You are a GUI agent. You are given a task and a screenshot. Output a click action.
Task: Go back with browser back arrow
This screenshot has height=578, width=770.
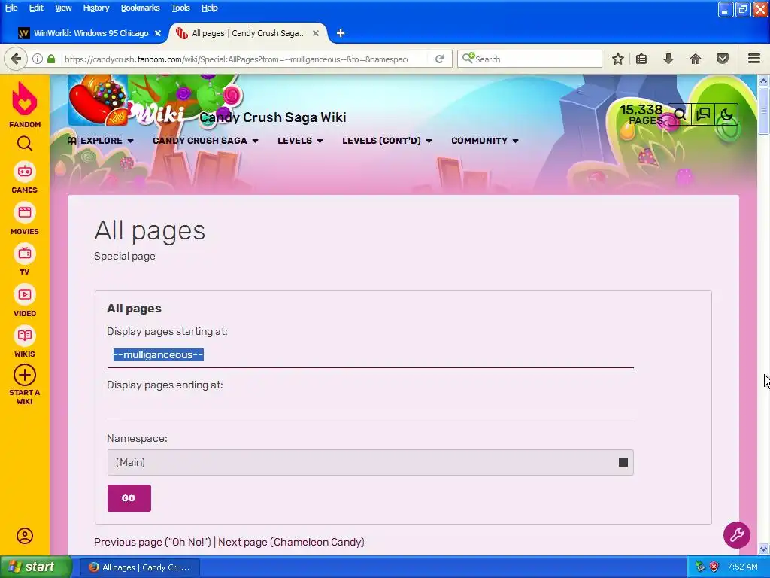pyautogui.click(x=16, y=59)
